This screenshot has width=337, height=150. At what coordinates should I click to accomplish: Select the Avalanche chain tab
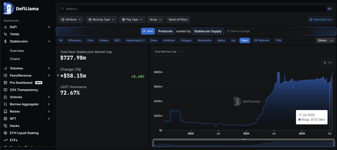[204, 40]
